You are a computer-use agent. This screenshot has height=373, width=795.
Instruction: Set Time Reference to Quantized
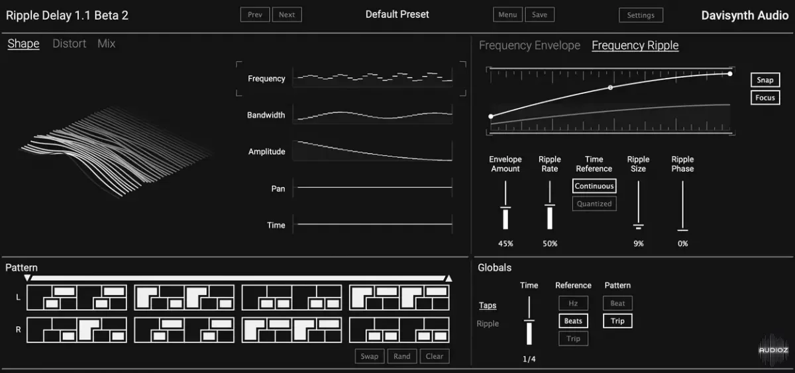coord(594,204)
